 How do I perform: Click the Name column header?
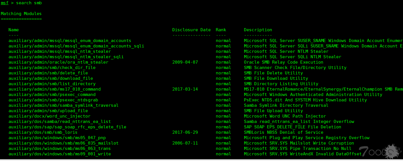(x=14, y=30)
